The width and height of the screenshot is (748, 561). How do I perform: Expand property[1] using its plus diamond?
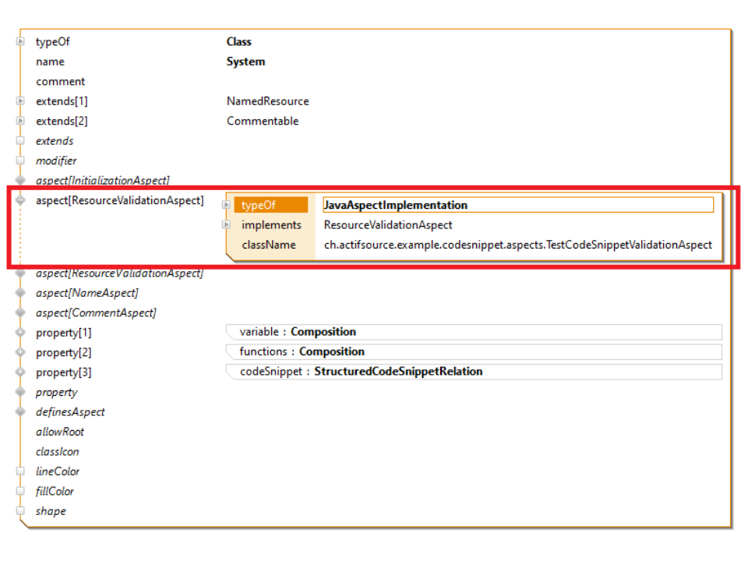tap(20, 333)
